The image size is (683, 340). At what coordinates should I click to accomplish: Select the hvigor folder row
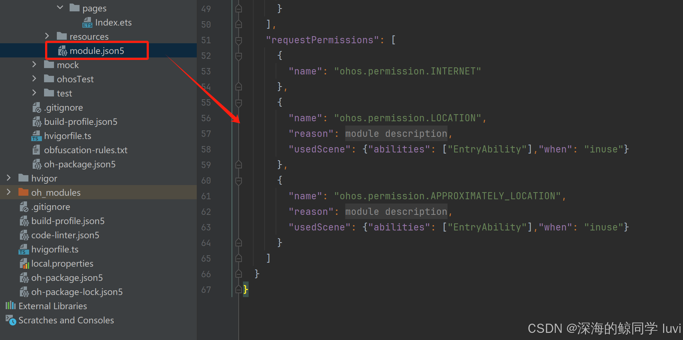98,178
